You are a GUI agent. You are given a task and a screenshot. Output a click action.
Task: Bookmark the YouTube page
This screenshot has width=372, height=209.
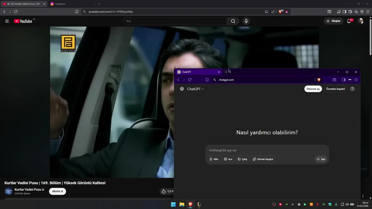point(77,12)
